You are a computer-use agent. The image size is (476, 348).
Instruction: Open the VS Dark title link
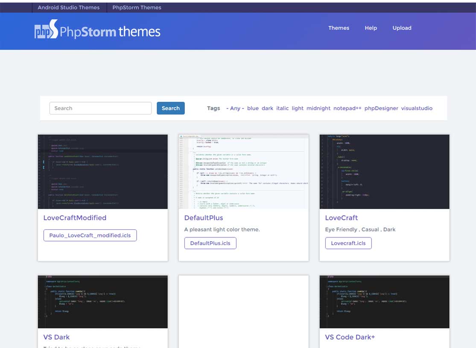(x=56, y=337)
